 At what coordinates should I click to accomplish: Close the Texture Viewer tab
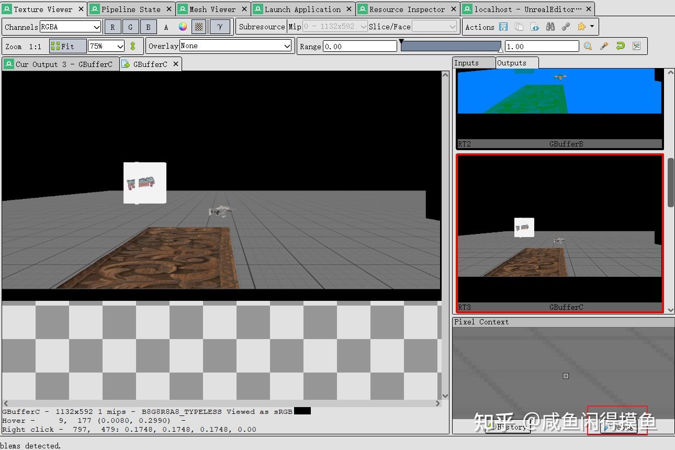pos(81,9)
